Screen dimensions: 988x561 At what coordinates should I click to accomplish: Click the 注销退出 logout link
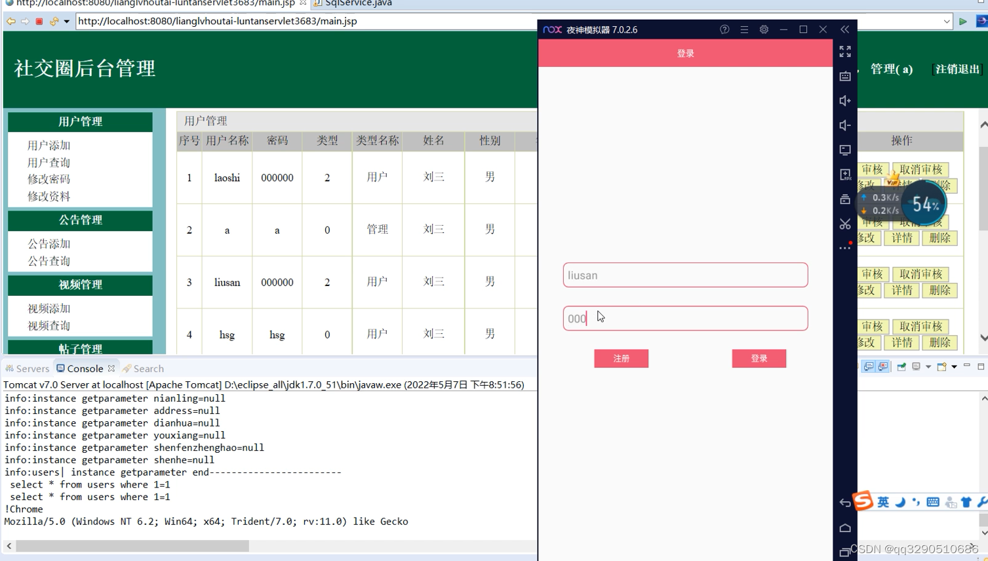click(x=957, y=69)
